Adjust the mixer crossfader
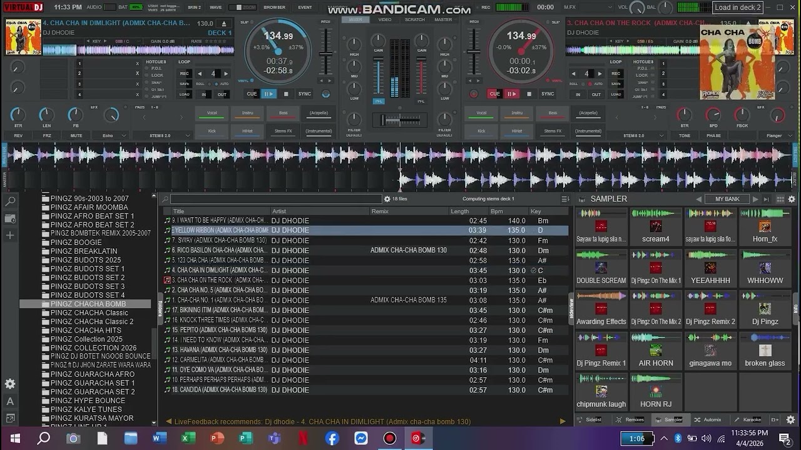 (x=400, y=119)
